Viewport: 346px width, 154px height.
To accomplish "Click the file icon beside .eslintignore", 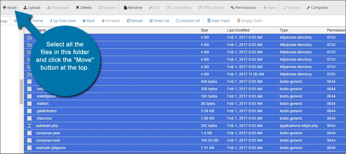I will pos(29,96).
